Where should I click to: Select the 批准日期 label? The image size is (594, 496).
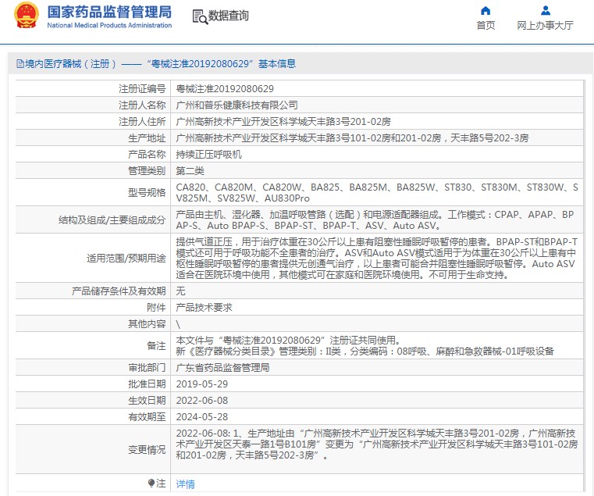click(147, 384)
